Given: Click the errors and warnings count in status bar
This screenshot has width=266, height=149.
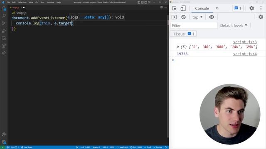Looking at the screenshot, I should (x=12, y=147).
